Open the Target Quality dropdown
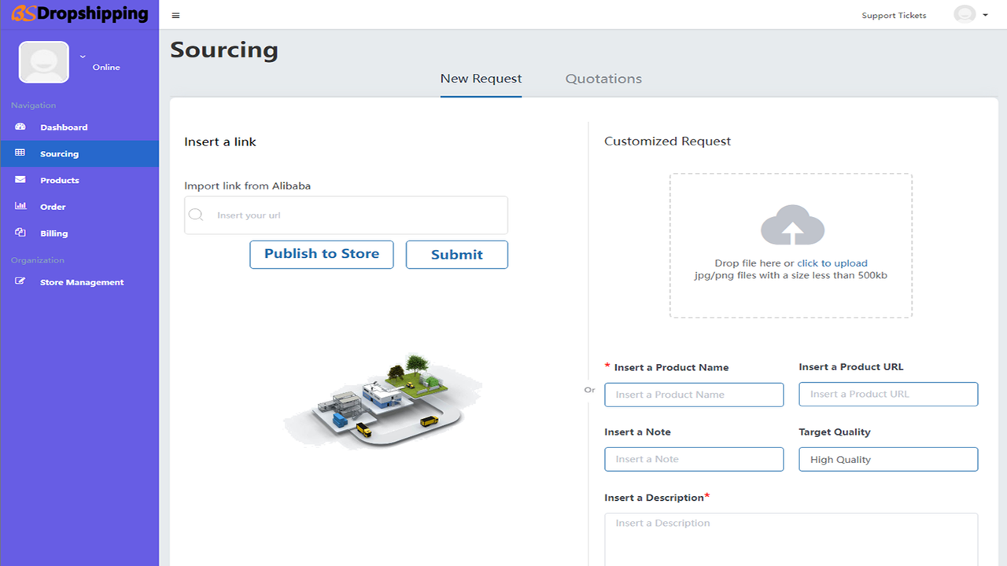1007x566 pixels. click(888, 459)
